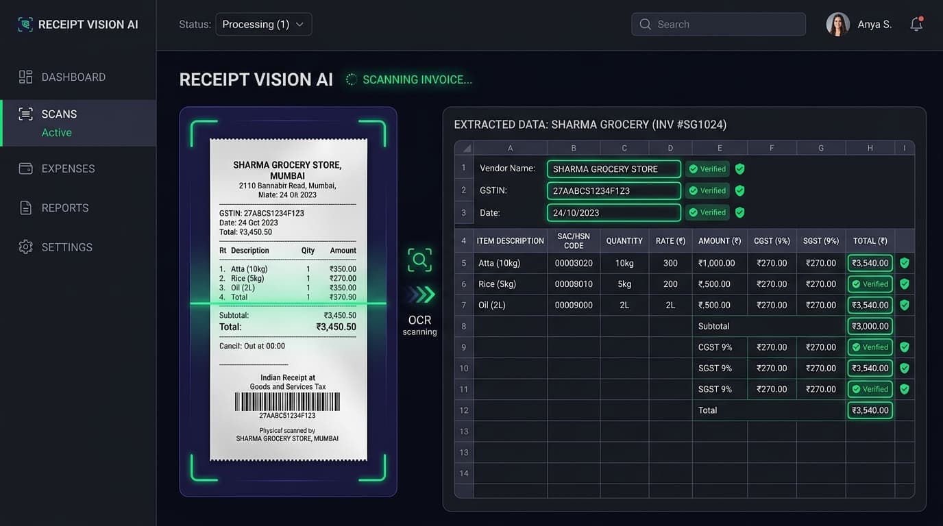Click the receipt barcode
The height and width of the screenshot is (526, 943).
pyautogui.click(x=287, y=401)
